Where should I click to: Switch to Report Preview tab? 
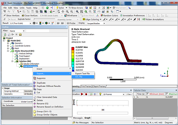99,86
